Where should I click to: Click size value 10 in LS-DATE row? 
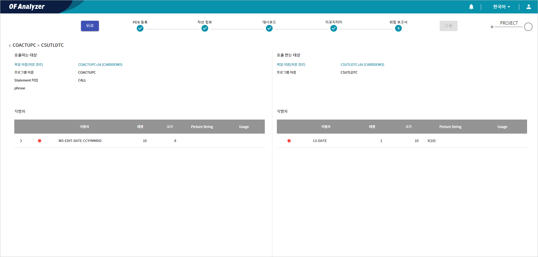(417, 141)
